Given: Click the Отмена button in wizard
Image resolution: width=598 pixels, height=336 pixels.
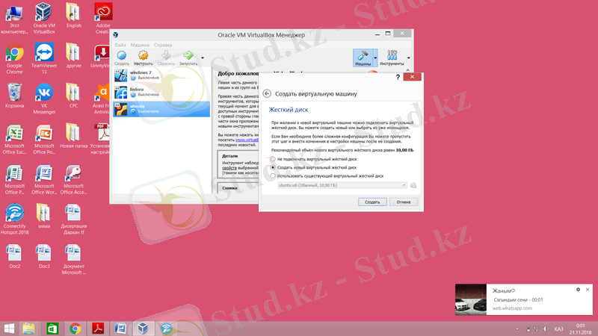Looking at the screenshot, I should tap(404, 202).
